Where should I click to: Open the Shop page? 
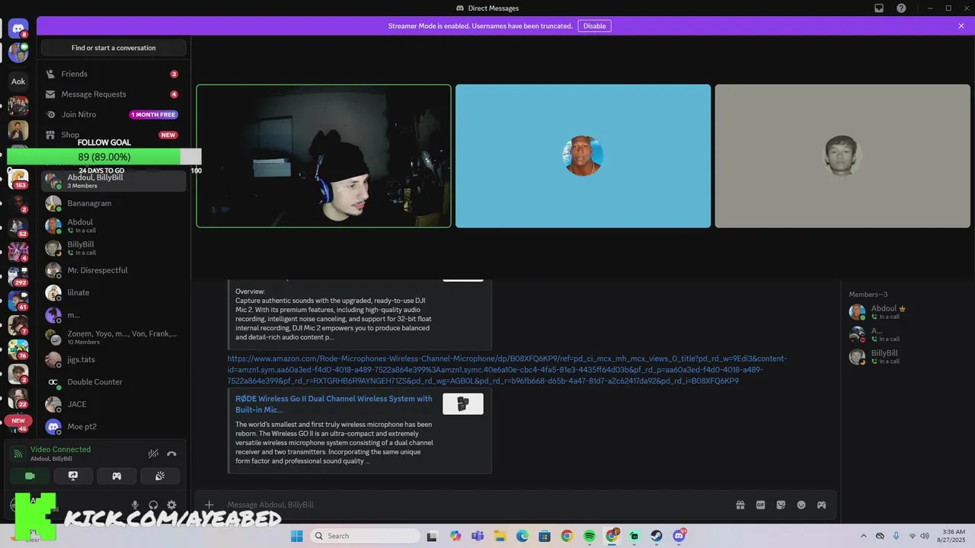(x=113, y=135)
